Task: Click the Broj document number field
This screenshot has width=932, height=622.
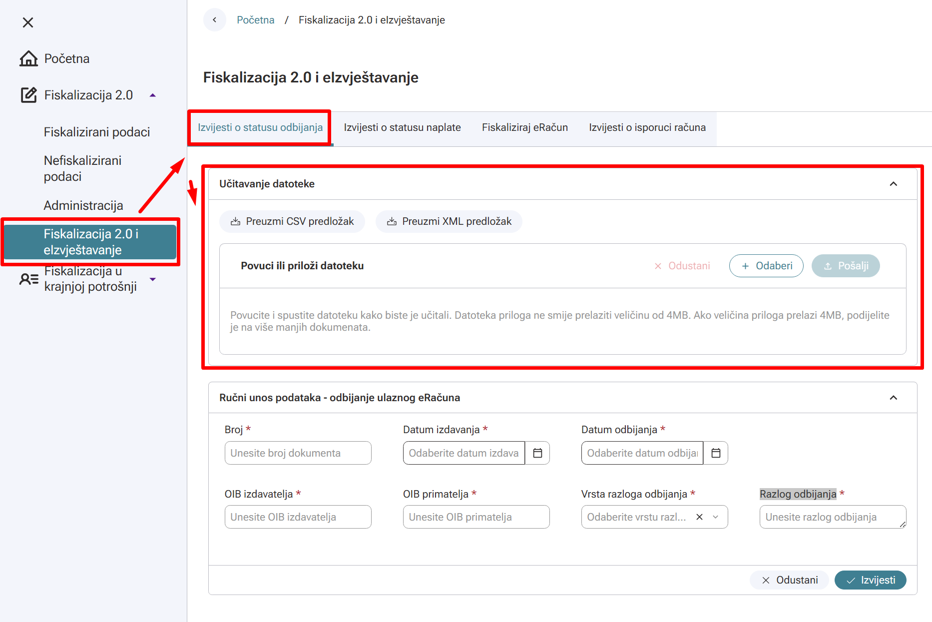Action: pos(298,453)
